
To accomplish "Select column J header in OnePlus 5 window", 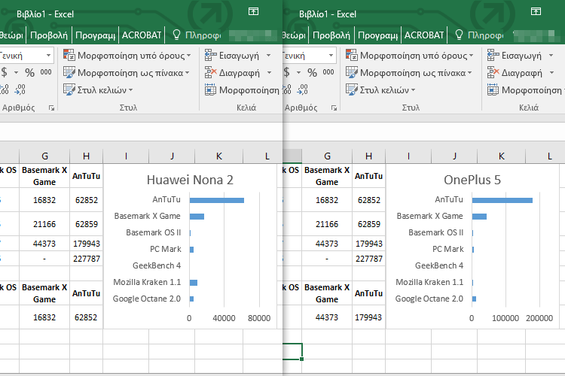I will (454, 156).
